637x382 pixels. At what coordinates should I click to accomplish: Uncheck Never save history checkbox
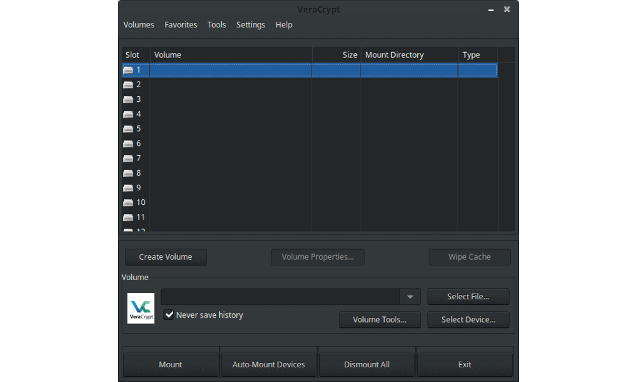(169, 315)
